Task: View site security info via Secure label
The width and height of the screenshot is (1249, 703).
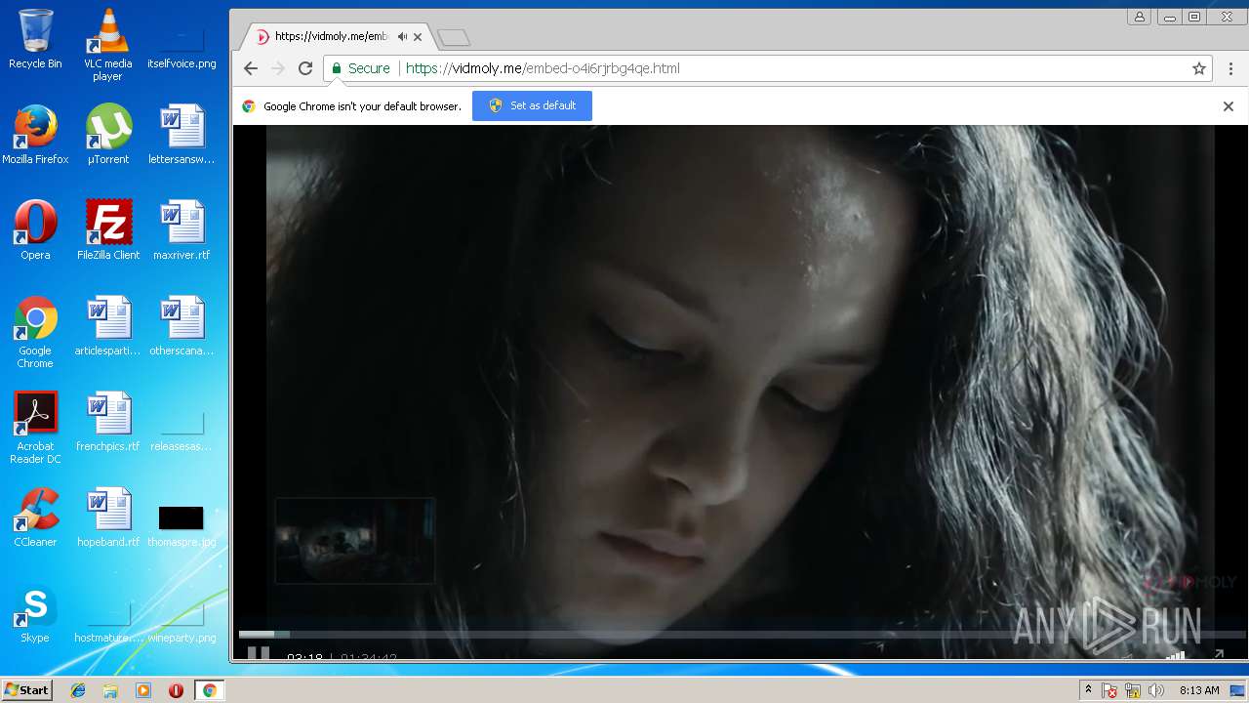Action: tap(360, 68)
